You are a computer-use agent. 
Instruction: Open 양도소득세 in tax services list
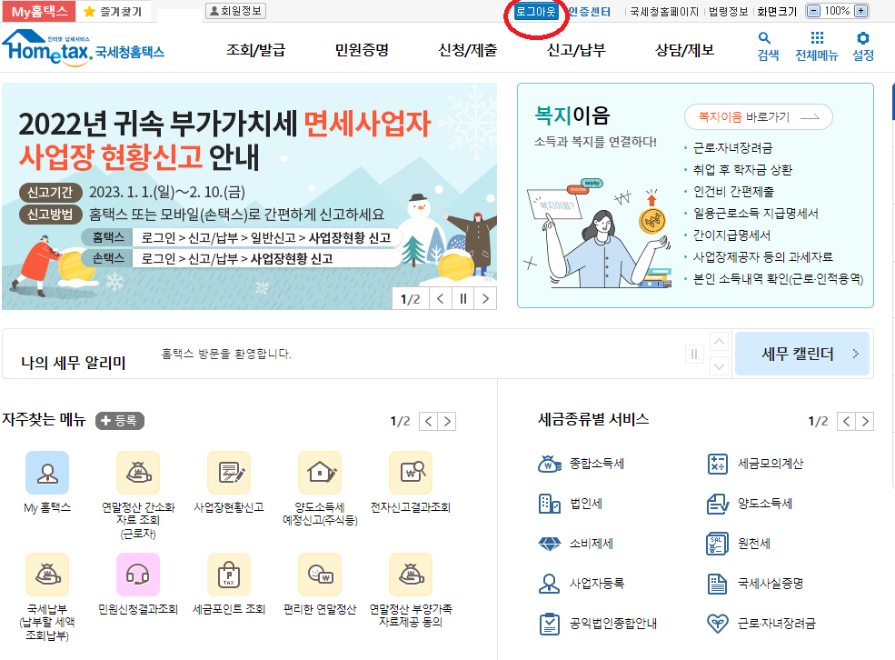[x=750, y=504]
